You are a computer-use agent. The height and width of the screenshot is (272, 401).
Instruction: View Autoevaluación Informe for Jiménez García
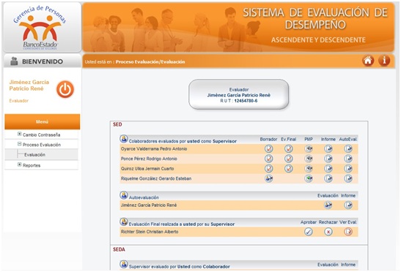point(348,205)
